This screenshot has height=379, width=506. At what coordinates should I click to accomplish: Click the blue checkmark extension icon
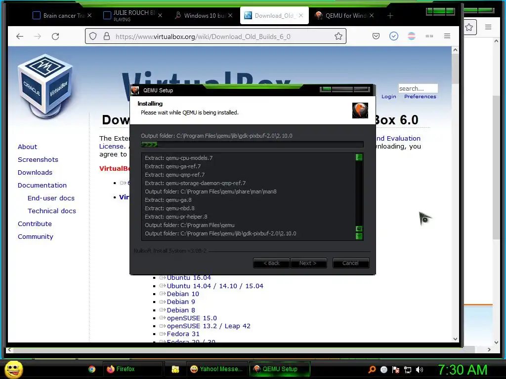394,36
